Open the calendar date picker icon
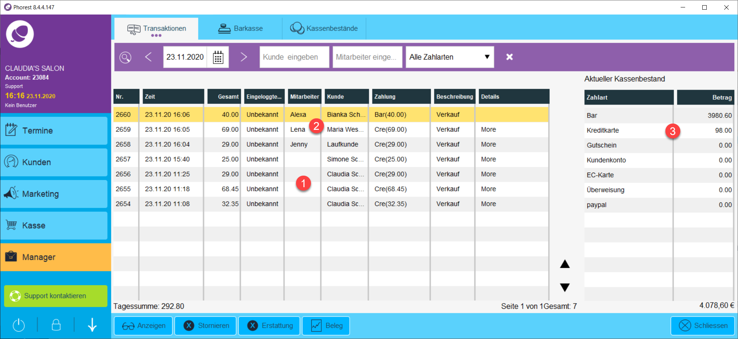 [x=218, y=57]
